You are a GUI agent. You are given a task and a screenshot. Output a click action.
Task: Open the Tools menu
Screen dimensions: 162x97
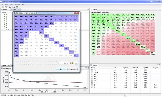11,4
